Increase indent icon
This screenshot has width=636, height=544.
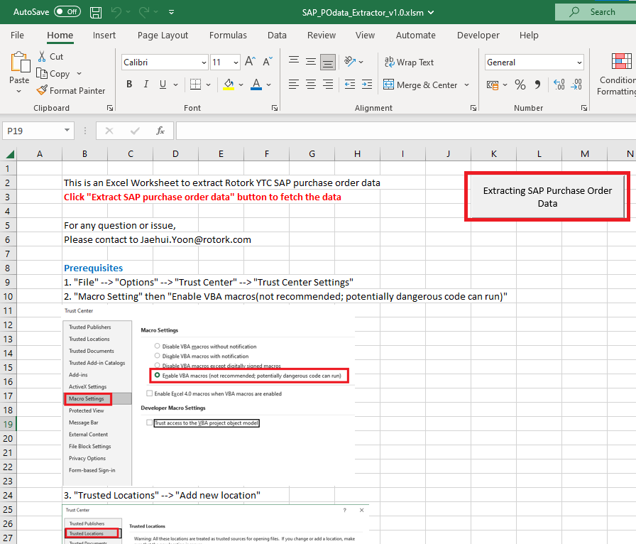pyautogui.click(x=367, y=85)
